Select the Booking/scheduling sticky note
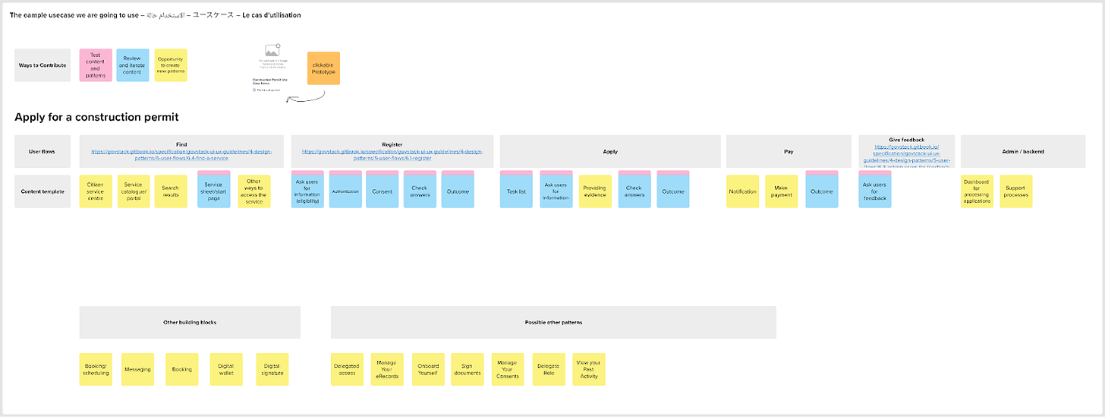The height and width of the screenshot is (417, 1105). [x=96, y=369]
